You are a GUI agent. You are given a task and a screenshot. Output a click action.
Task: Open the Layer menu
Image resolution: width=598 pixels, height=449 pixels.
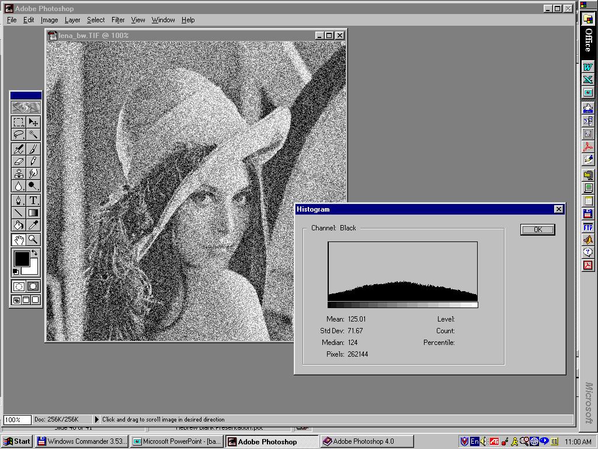72,20
